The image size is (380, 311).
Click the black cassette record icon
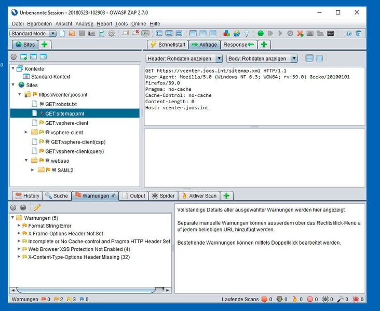(331, 33)
